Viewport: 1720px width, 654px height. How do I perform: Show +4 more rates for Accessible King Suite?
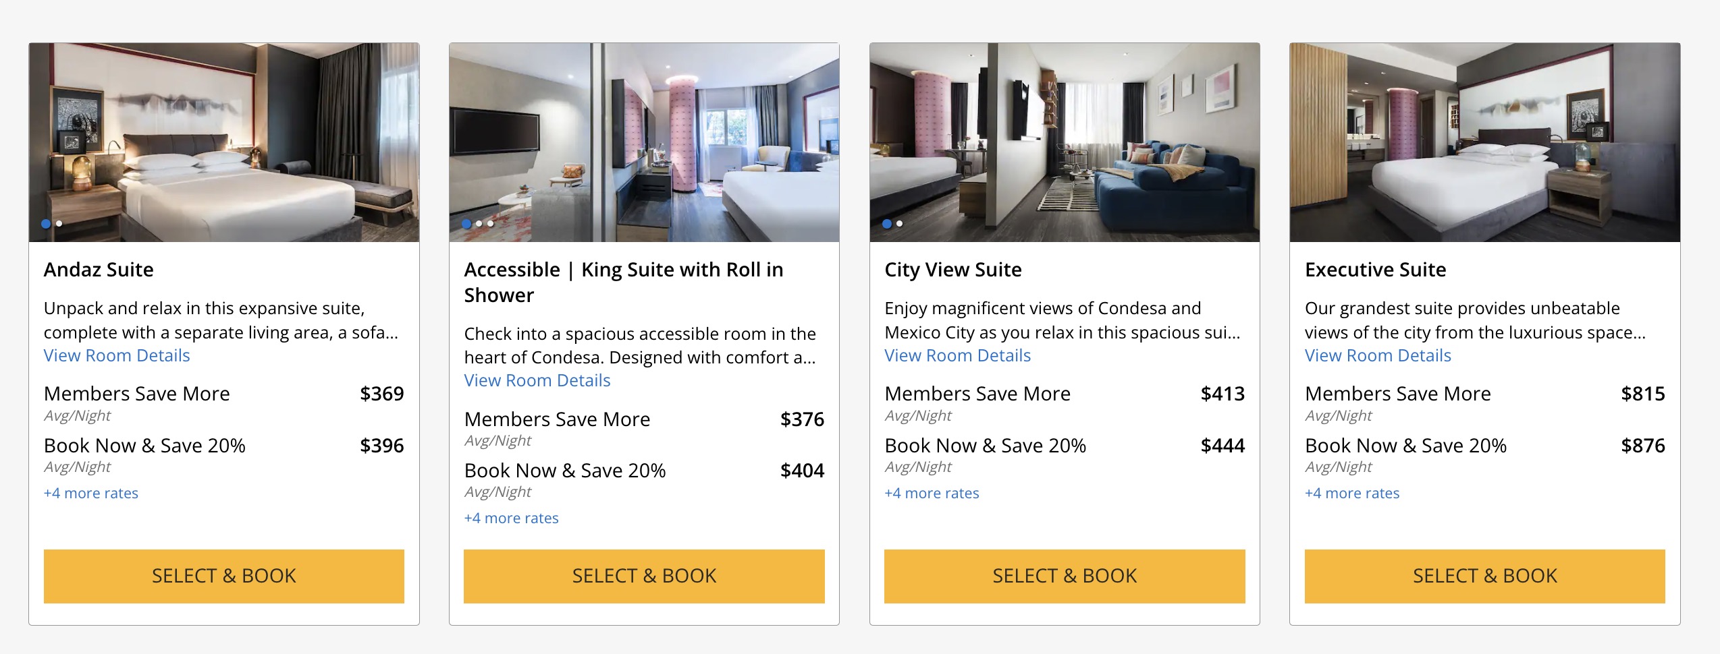(512, 518)
